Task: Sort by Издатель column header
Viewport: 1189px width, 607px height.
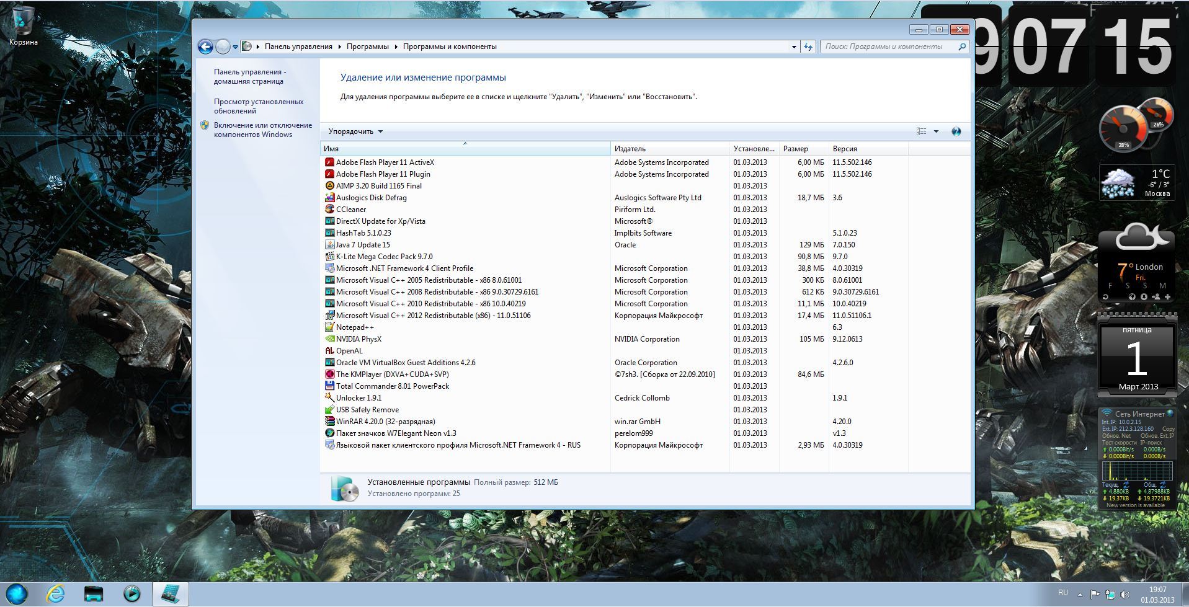Action: pyautogui.click(x=670, y=149)
